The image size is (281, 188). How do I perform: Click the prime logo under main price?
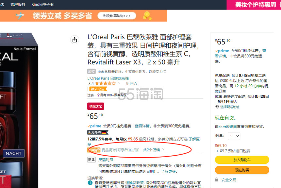(x=94, y=126)
